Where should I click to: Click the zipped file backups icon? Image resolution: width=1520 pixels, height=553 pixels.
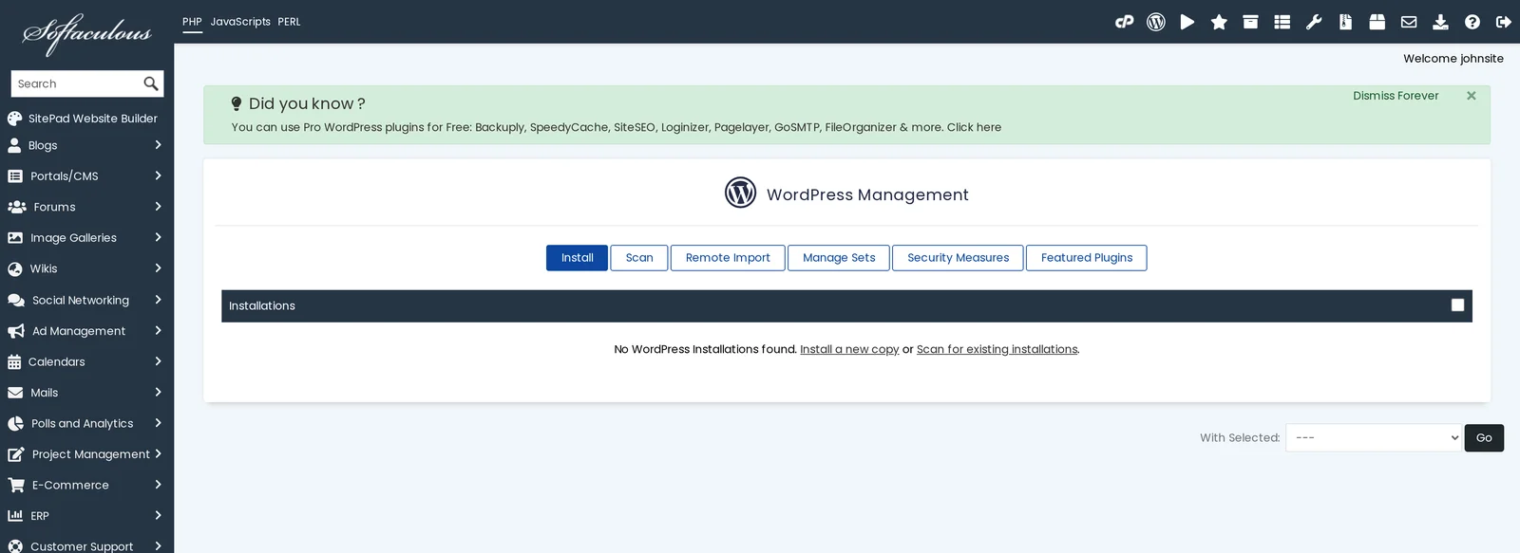(1345, 22)
